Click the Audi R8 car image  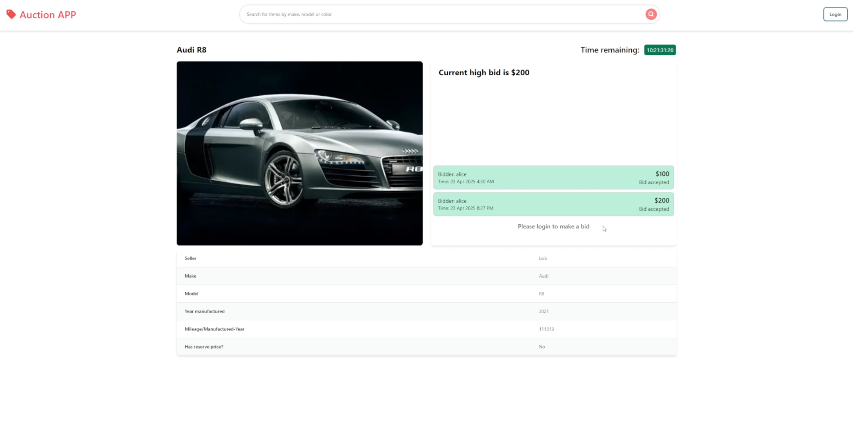pyautogui.click(x=299, y=153)
